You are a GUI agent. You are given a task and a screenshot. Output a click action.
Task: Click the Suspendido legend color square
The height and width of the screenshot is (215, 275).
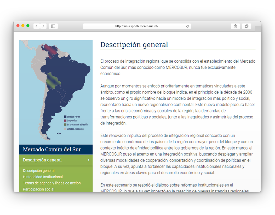(x=65, y=121)
